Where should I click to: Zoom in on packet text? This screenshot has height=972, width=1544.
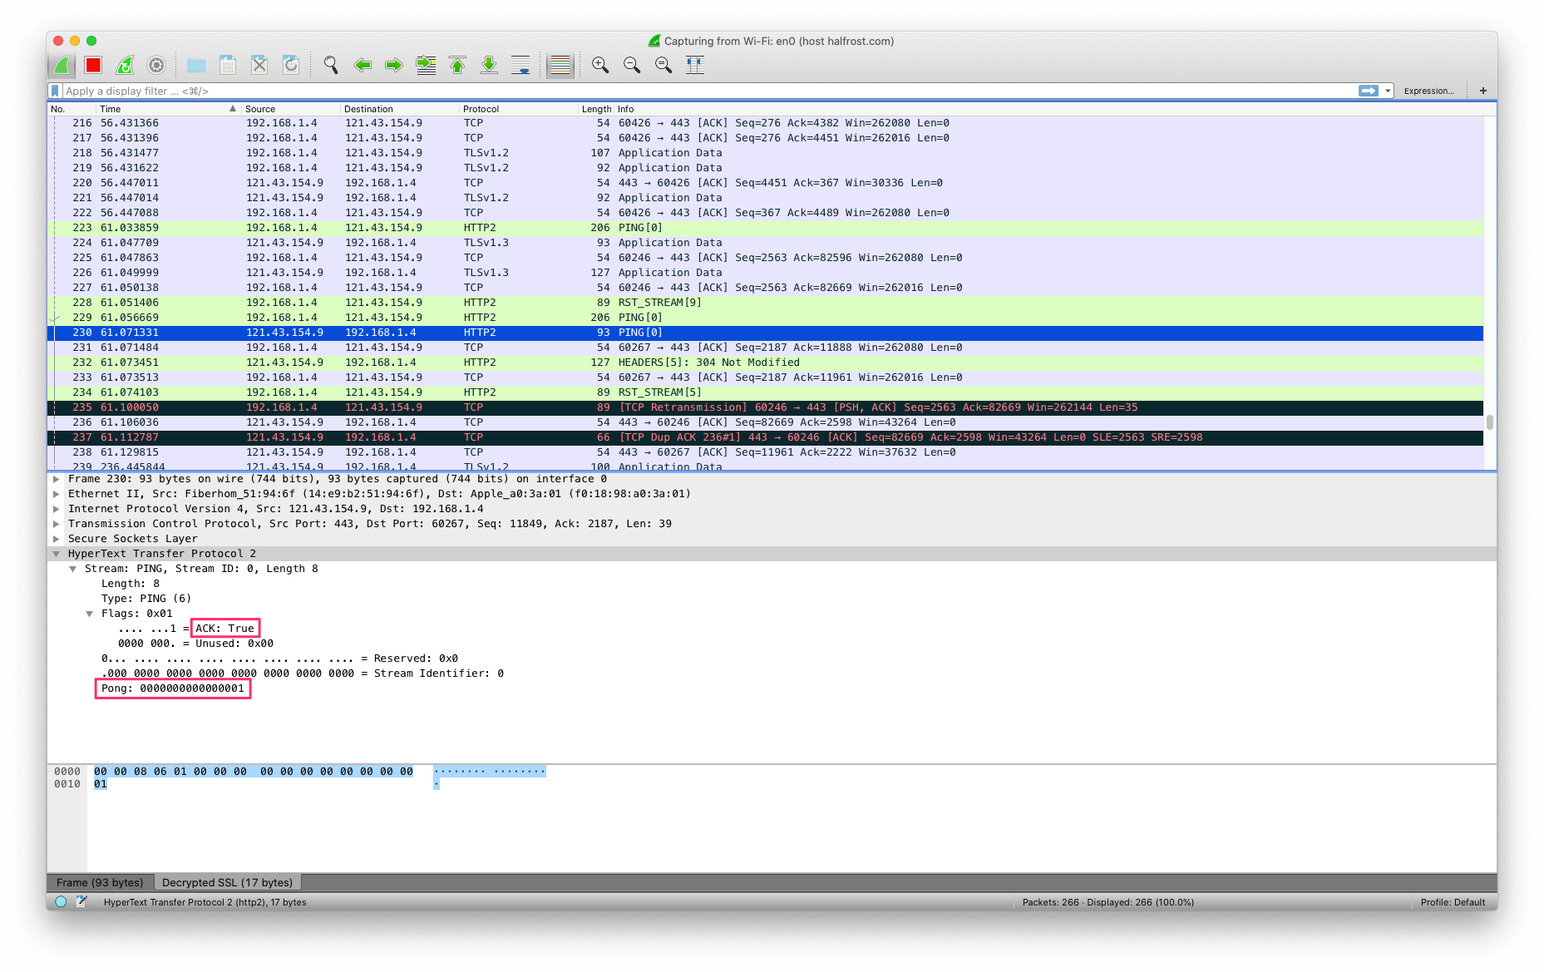pos(600,65)
